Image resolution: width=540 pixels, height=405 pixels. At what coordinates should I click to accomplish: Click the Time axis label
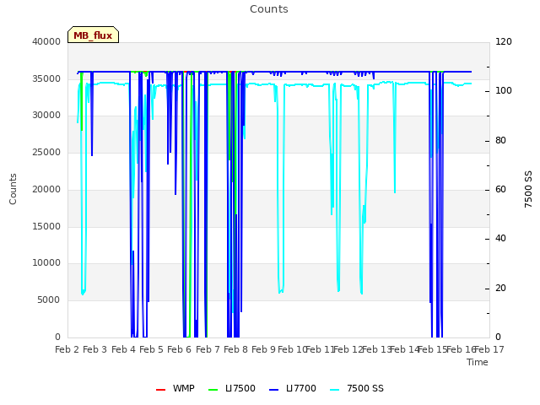pyautogui.click(x=478, y=362)
